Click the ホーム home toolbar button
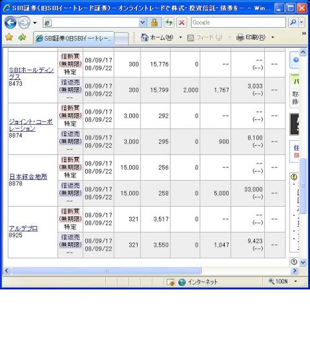Screen dimensions: 310x361 click(x=157, y=37)
